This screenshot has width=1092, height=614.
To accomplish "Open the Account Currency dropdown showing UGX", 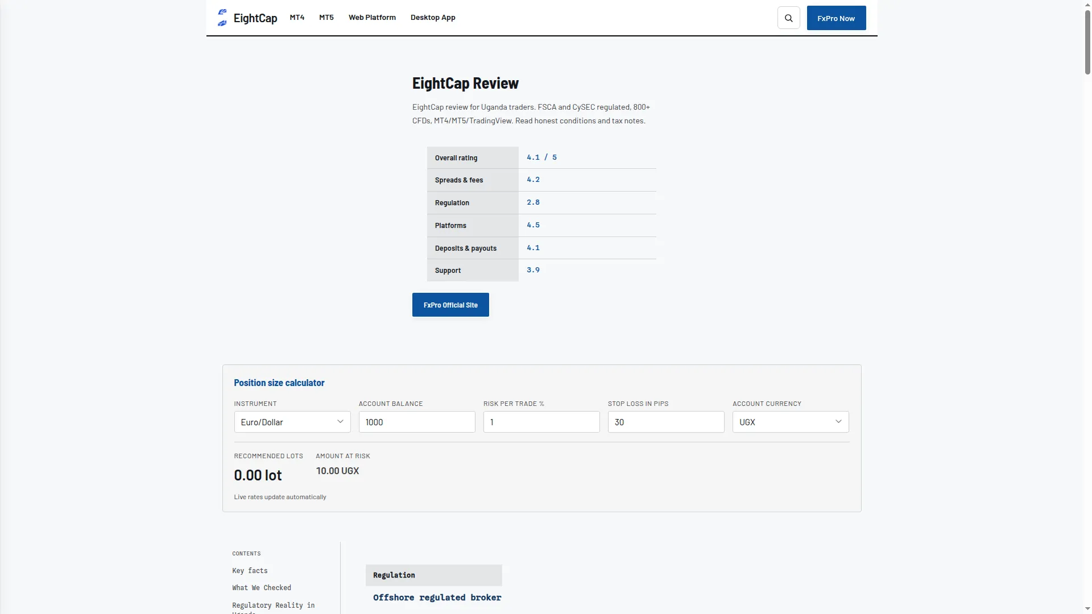I will pyautogui.click(x=791, y=422).
